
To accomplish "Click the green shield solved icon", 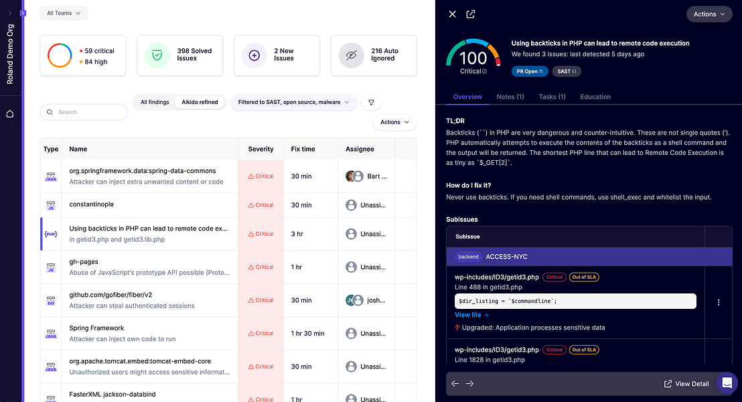I will tap(157, 56).
